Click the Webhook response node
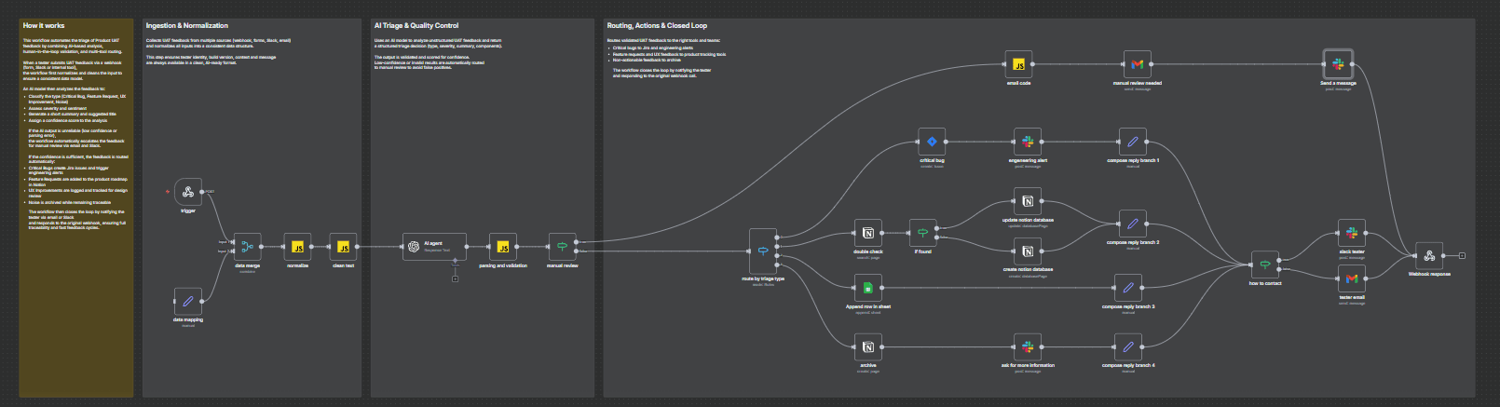 pyautogui.click(x=1428, y=255)
